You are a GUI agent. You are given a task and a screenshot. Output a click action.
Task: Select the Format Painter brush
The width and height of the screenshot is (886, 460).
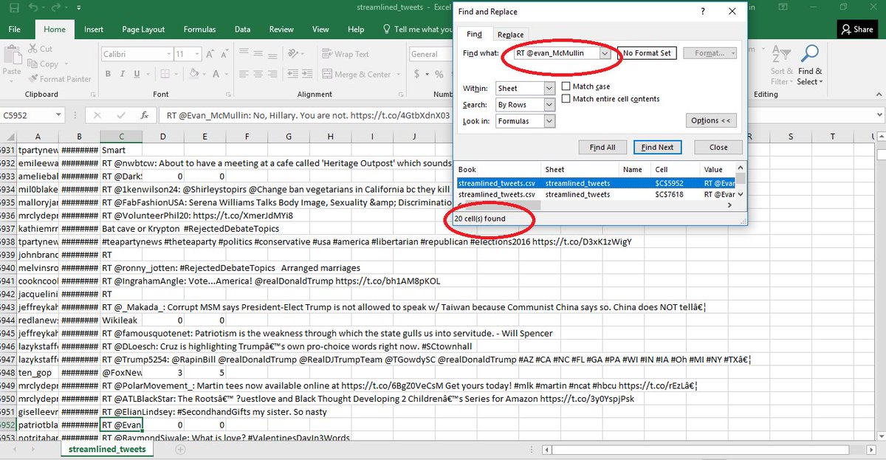click(x=32, y=79)
